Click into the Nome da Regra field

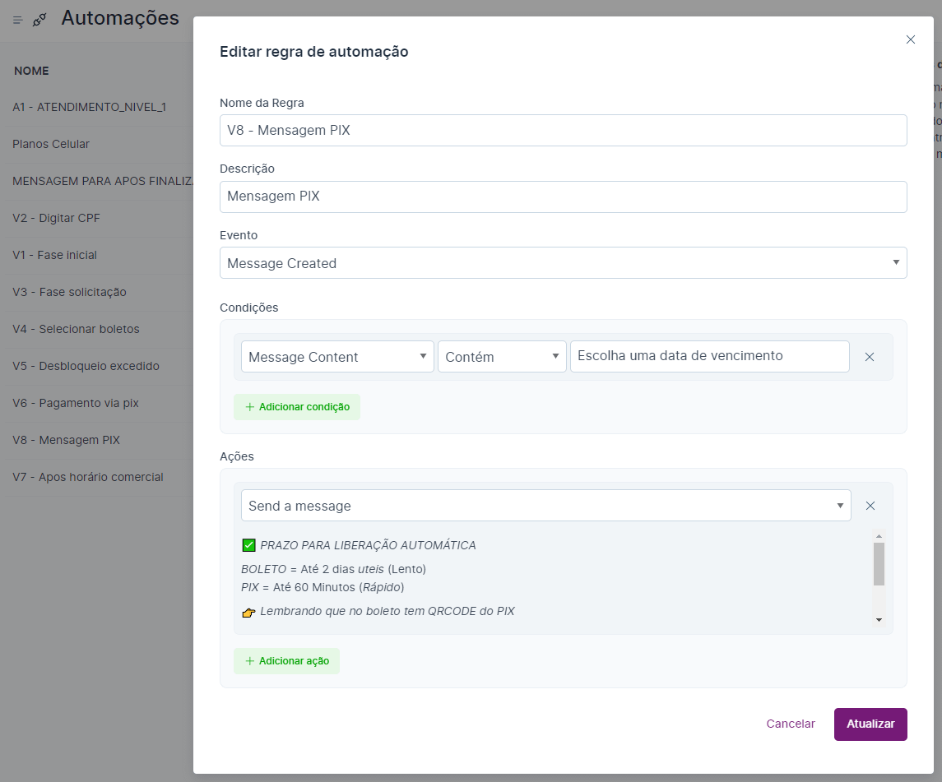[563, 130]
